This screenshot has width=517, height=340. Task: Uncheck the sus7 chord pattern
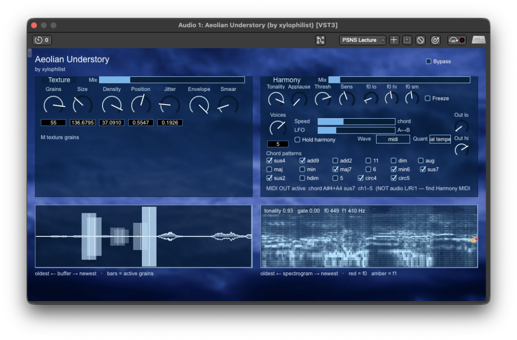point(423,169)
